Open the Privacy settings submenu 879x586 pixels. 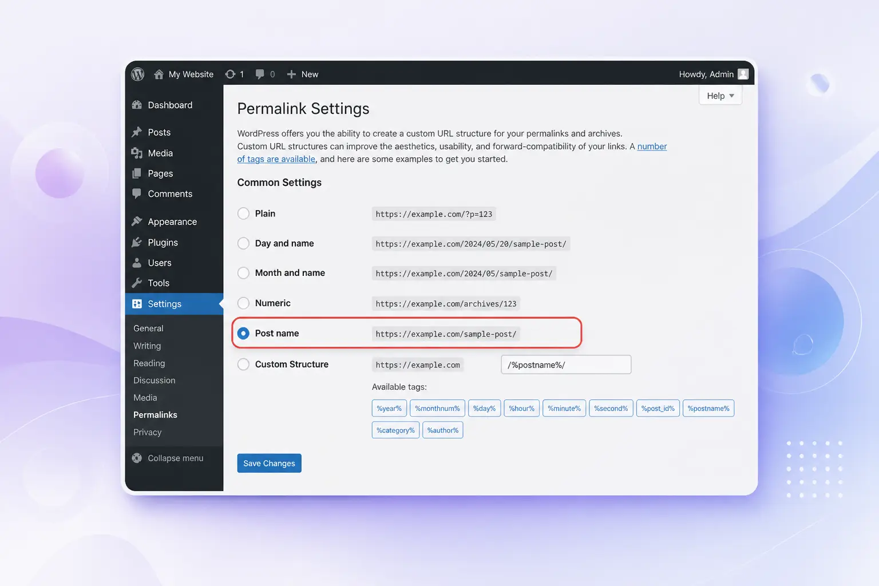(147, 432)
